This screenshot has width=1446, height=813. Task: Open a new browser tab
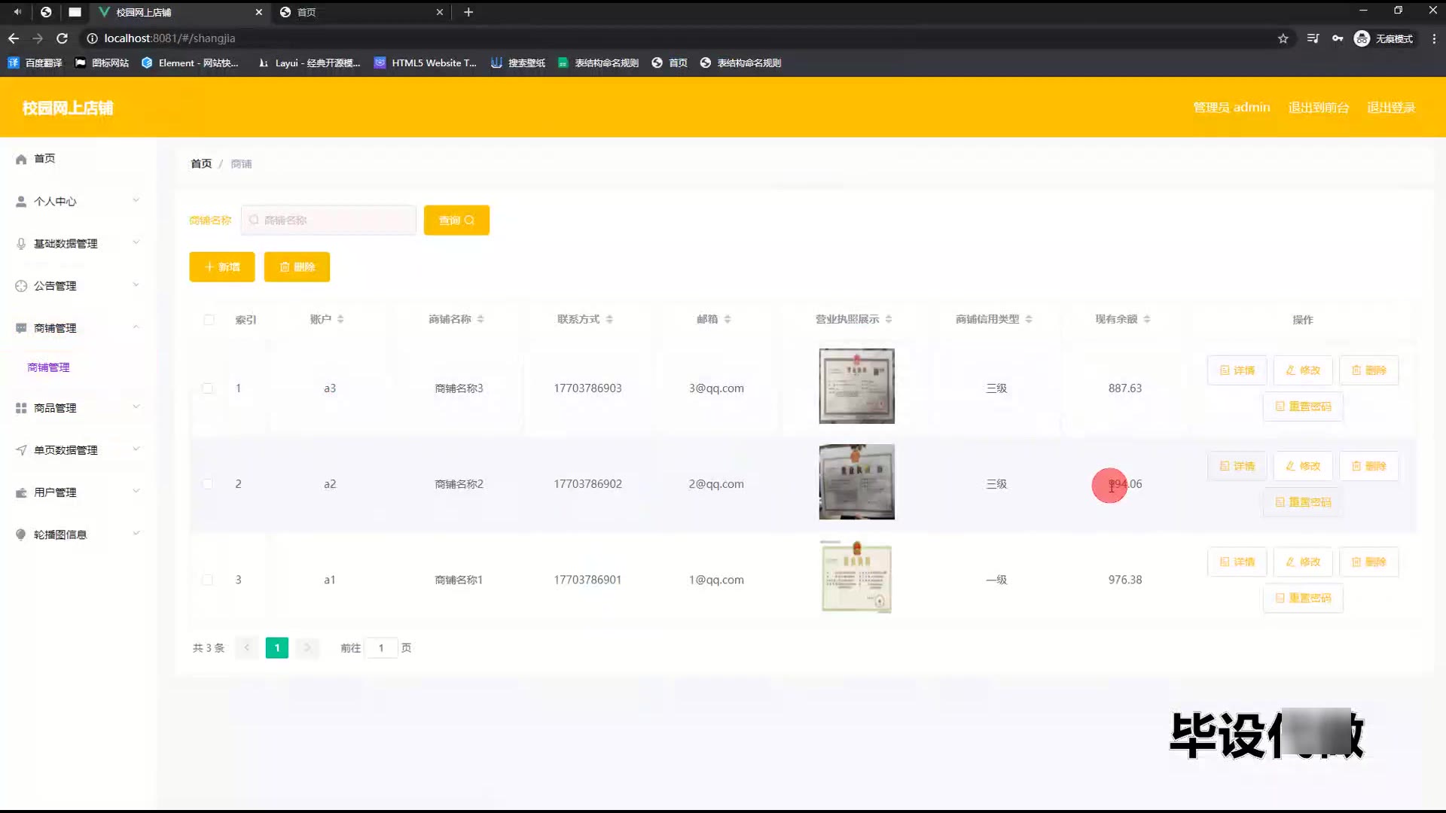click(468, 12)
